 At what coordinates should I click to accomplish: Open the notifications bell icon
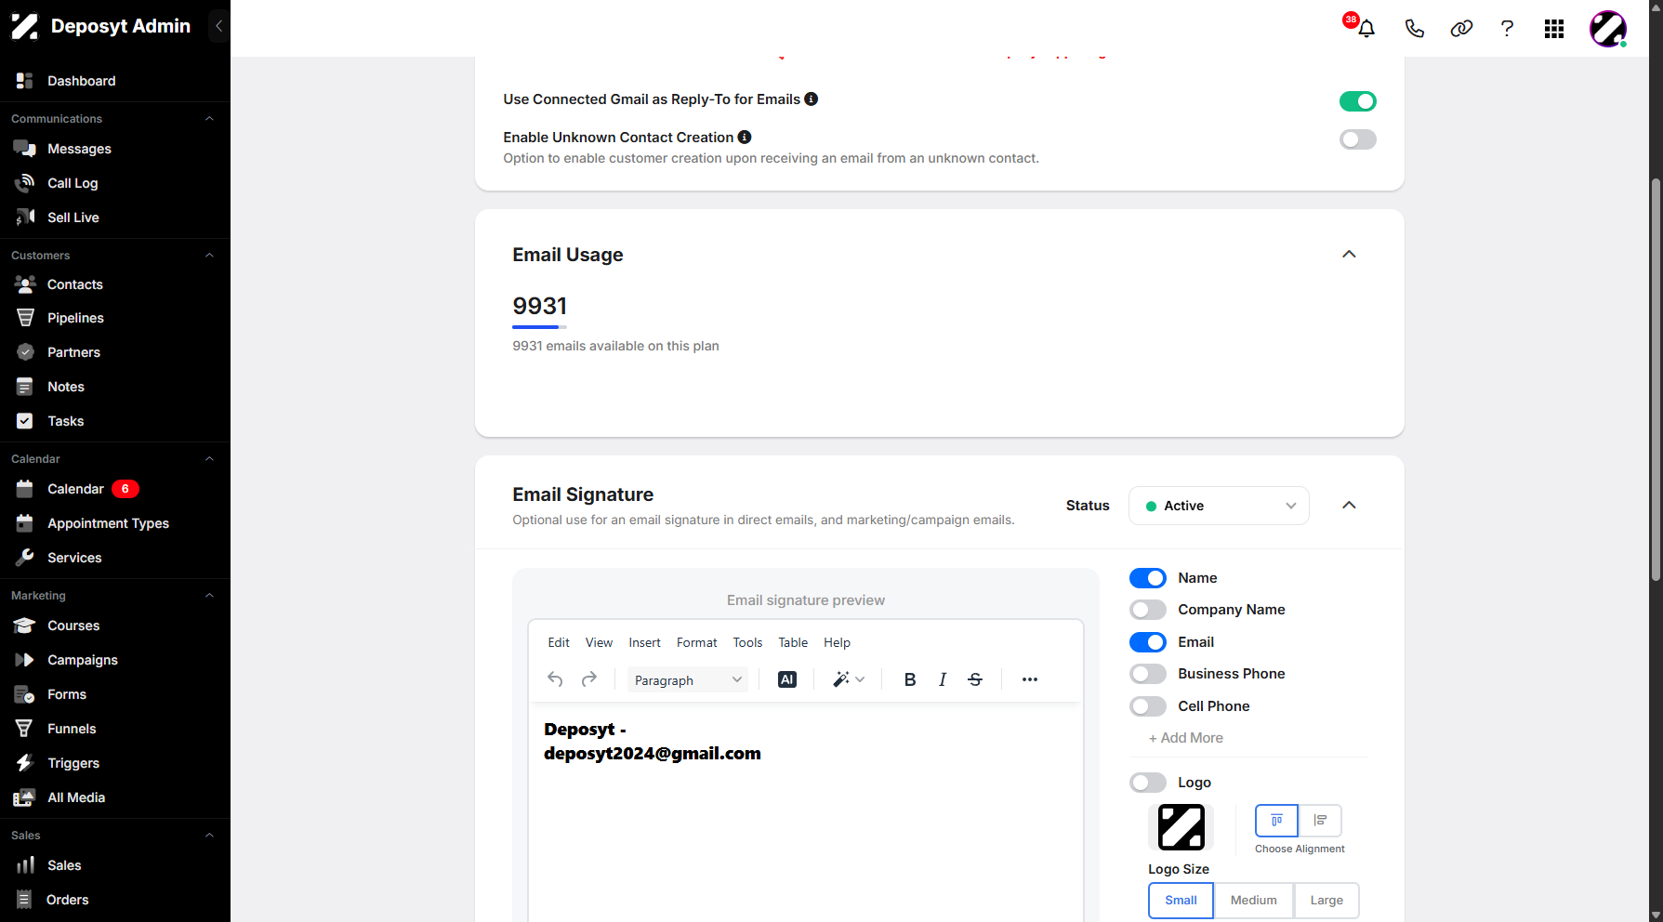[1366, 29]
